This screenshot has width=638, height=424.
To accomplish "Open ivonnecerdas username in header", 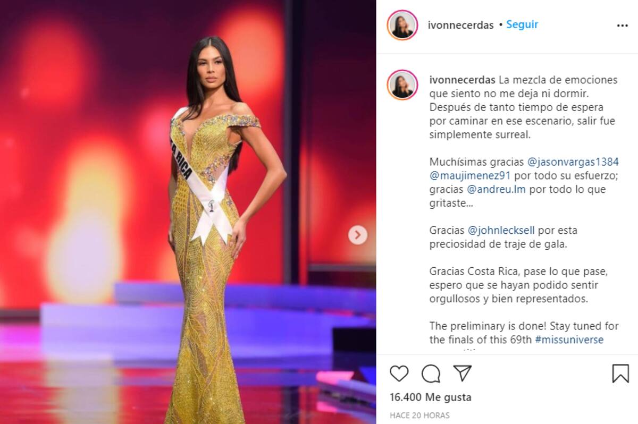I will [x=460, y=25].
